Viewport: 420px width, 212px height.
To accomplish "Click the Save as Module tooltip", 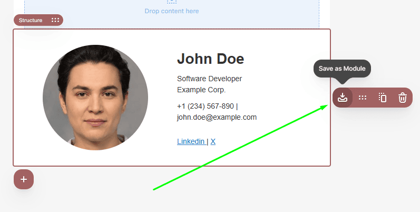I will pyautogui.click(x=342, y=69).
